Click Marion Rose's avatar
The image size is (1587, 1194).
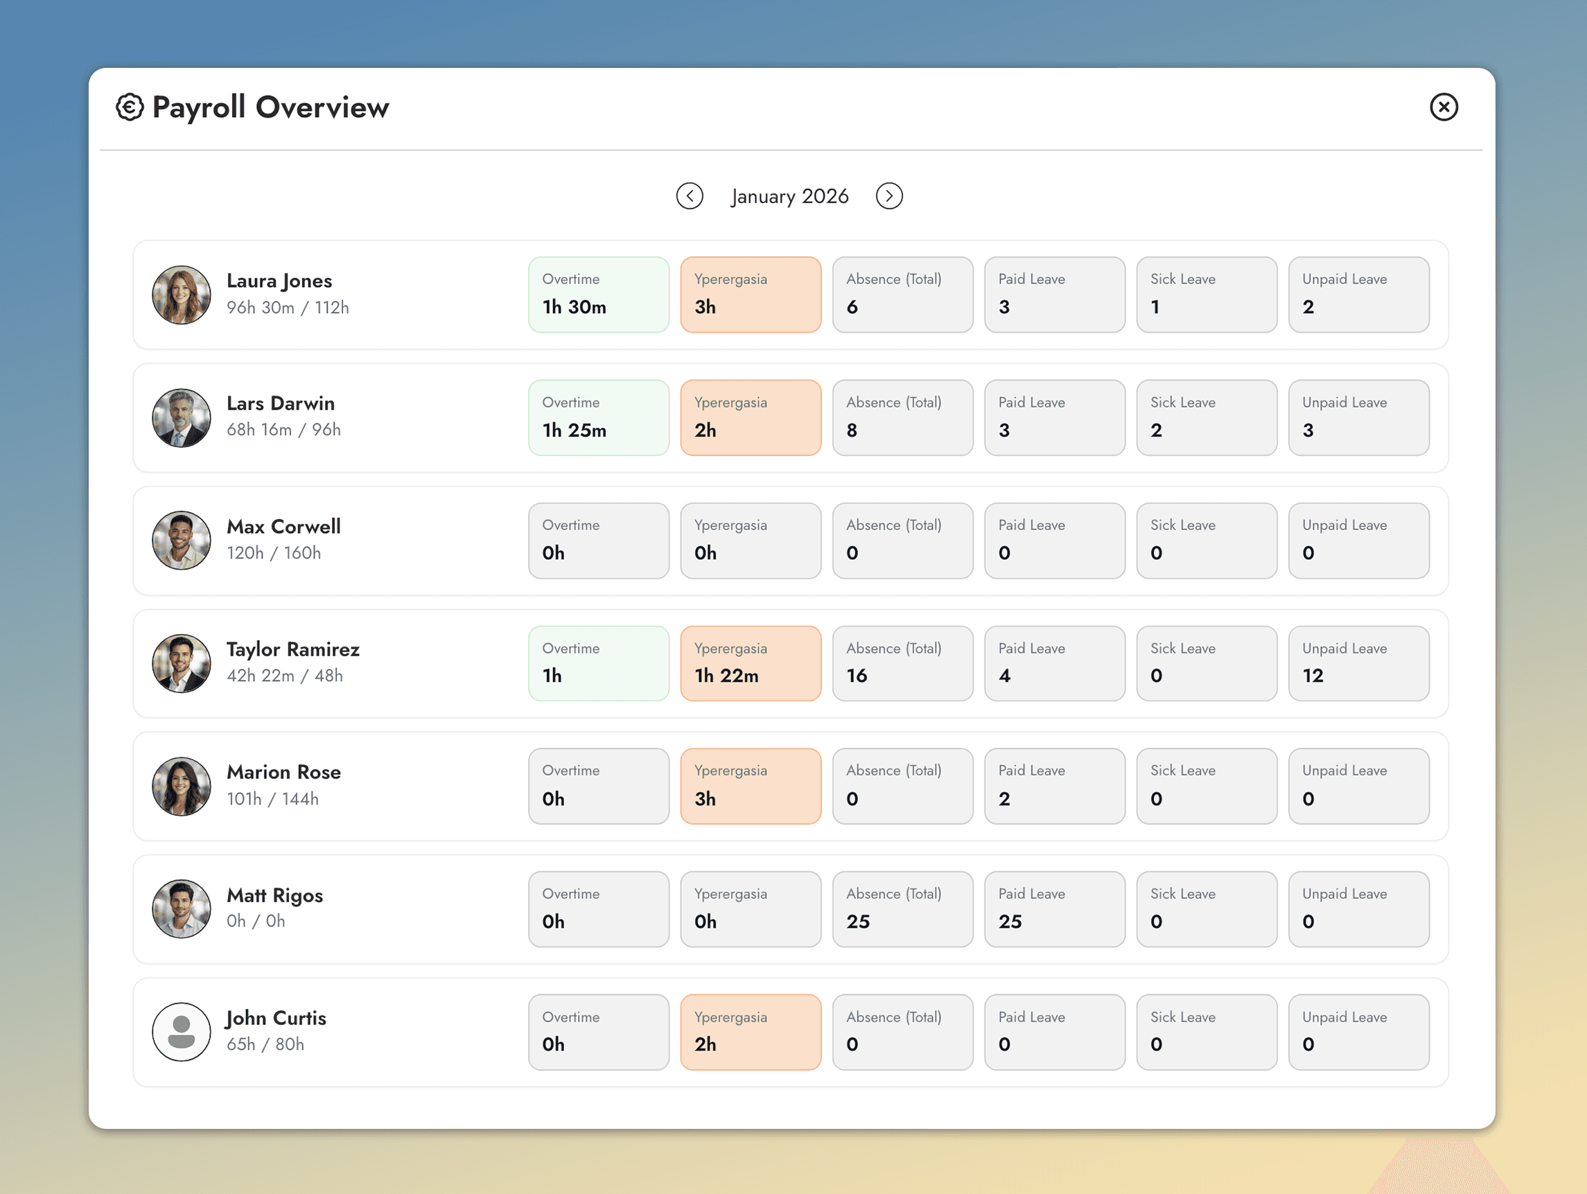(x=182, y=787)
